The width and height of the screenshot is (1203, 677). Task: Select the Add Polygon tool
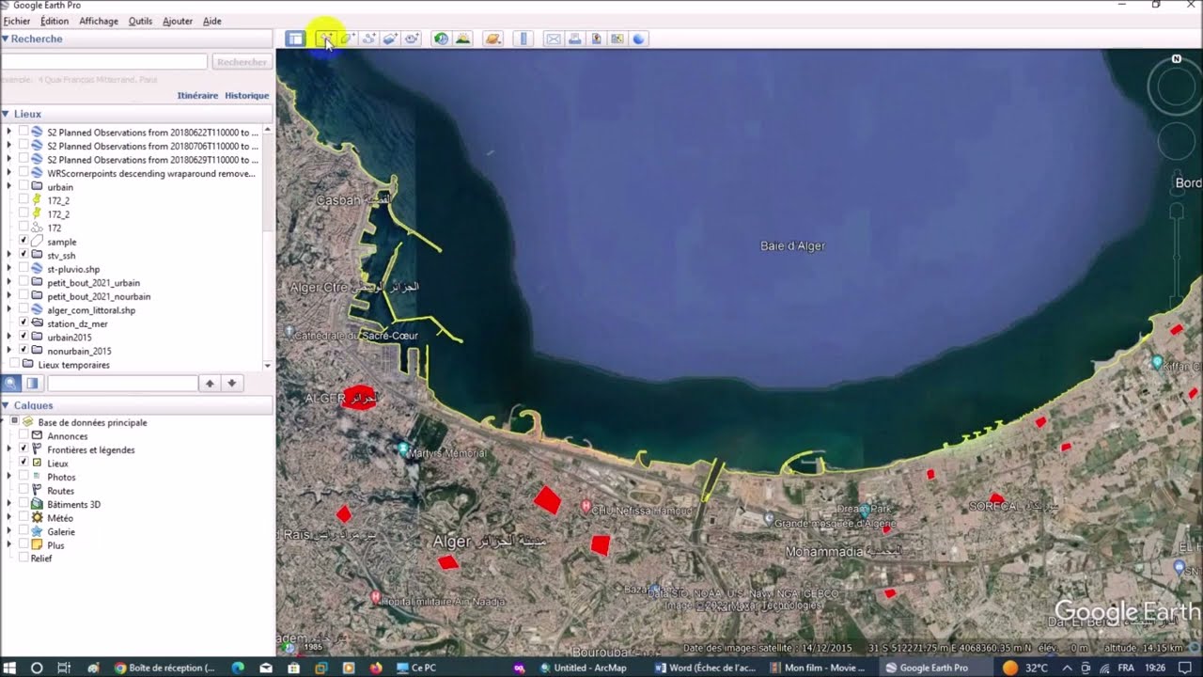coord(347,39)
